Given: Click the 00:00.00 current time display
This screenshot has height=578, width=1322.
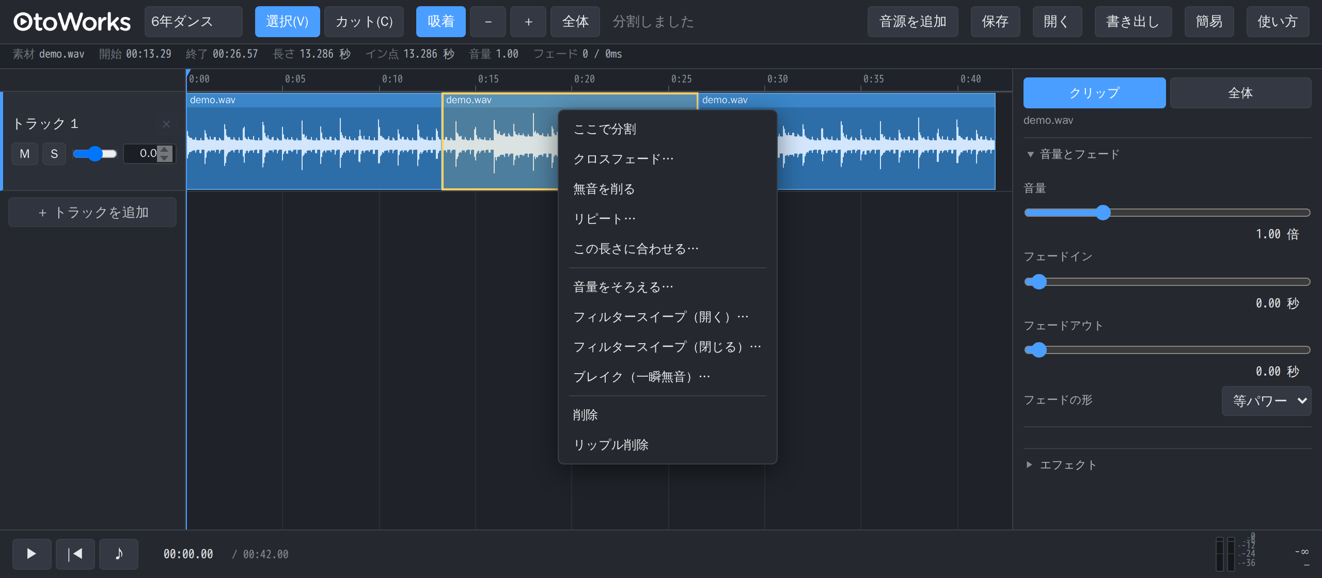Looking at the screenshot, I should coord(188,554).
